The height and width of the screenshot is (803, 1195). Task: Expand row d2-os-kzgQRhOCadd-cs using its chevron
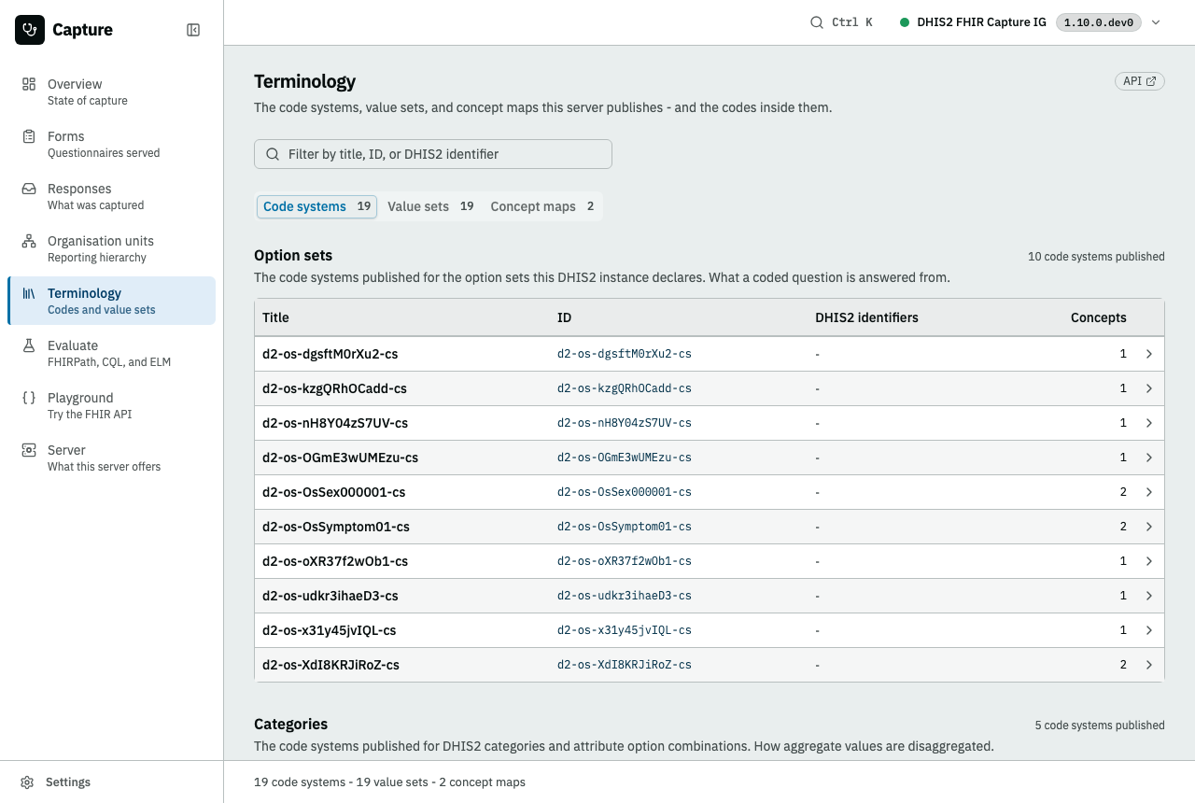[x=1149, y=388]
